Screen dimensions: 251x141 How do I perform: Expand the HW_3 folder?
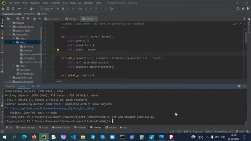(14, 66)
